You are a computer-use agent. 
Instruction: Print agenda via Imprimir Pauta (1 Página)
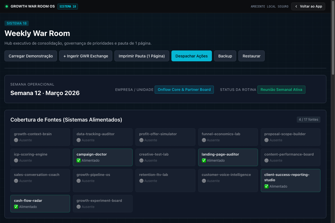coord(142,56)
